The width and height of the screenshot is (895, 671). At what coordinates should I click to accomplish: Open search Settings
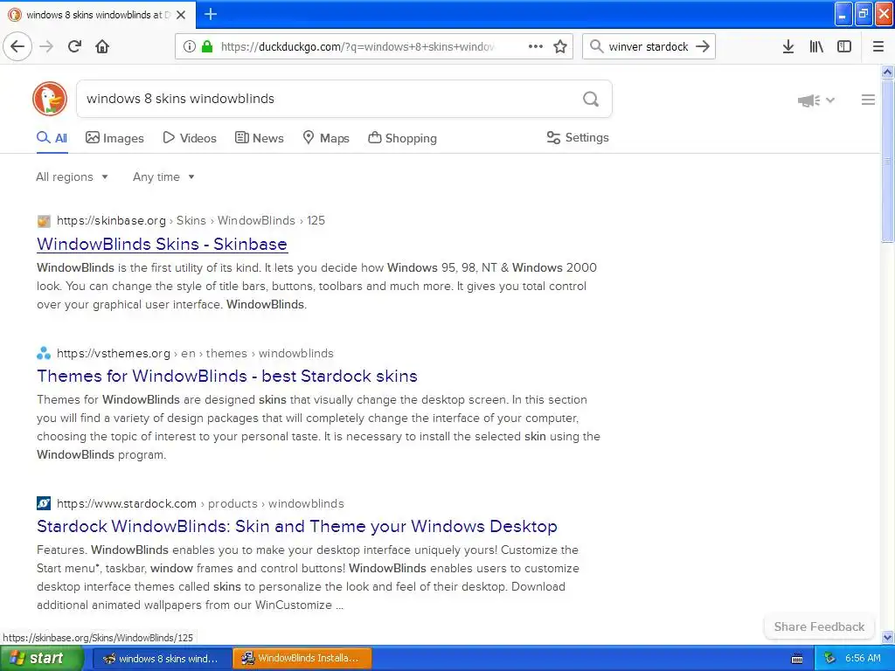(578, 137)
